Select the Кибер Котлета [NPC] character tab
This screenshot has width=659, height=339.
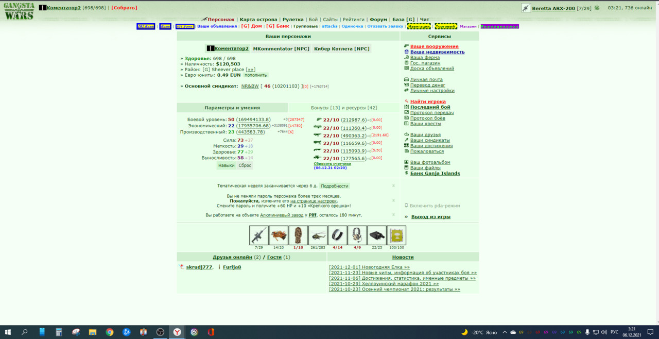(342, 48)
